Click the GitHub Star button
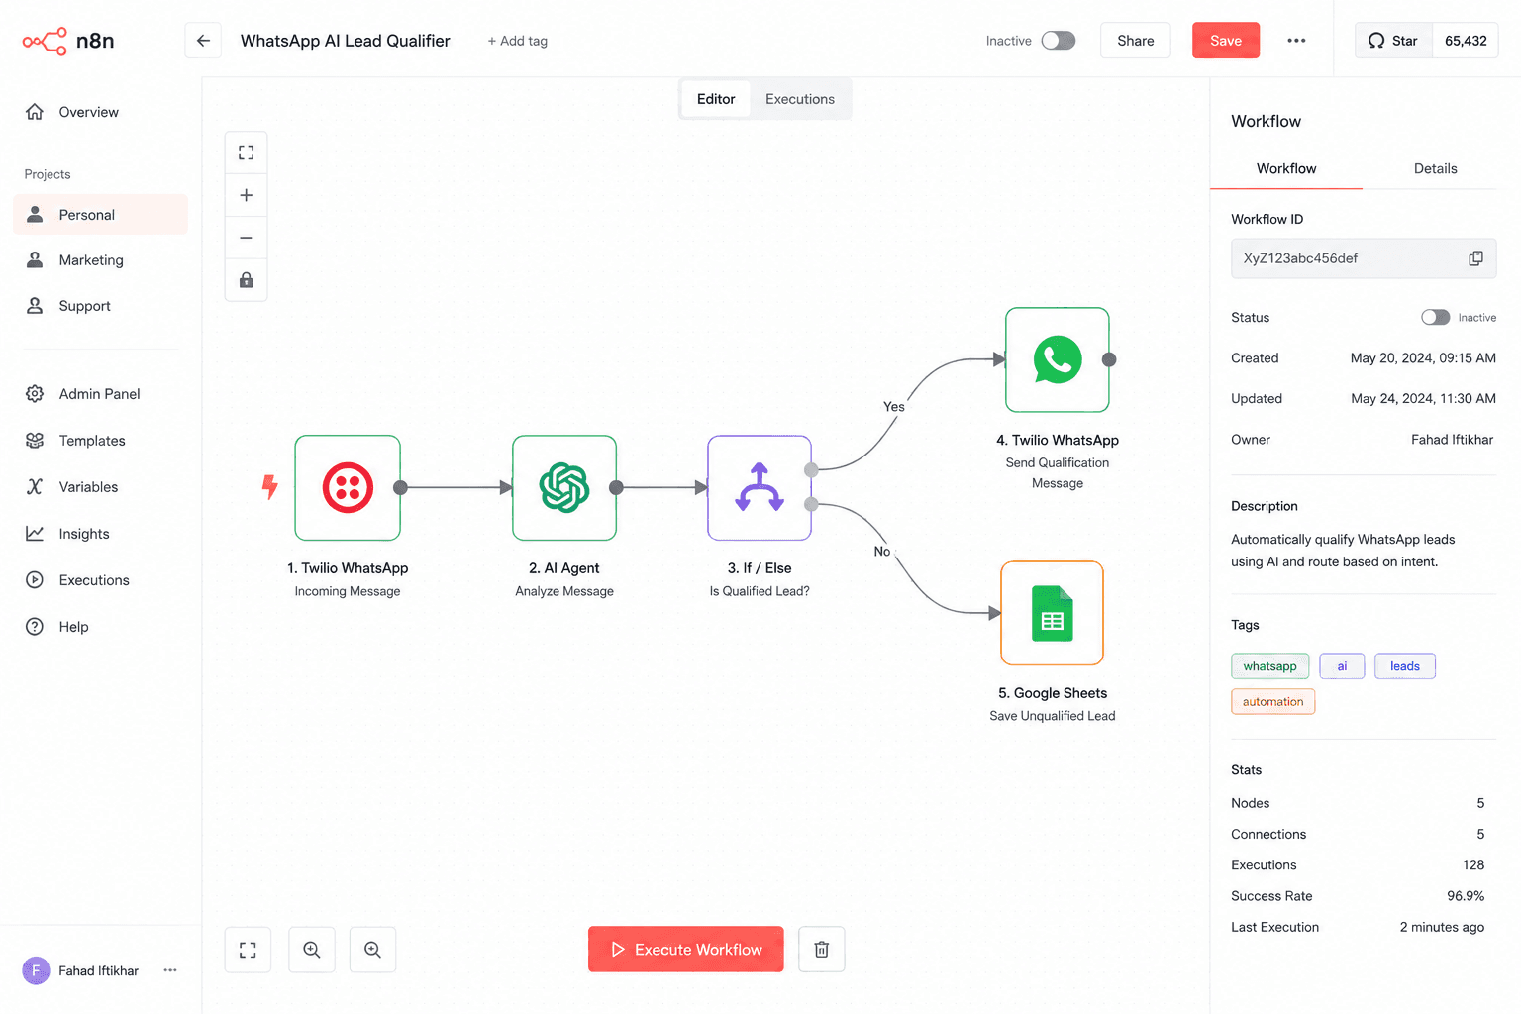The width and height of the screenshot is (1521, 1014). 1393,41
